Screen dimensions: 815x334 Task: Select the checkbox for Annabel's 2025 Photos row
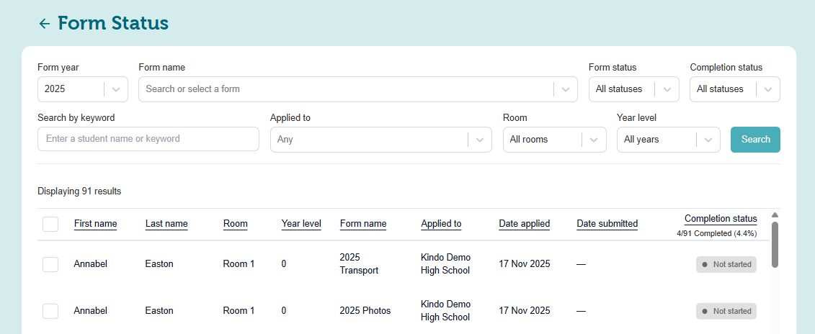(x=50, y=311)
